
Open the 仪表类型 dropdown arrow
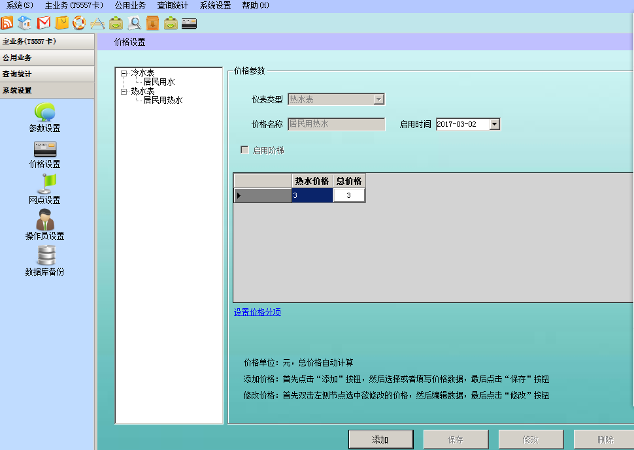[379, 99]
